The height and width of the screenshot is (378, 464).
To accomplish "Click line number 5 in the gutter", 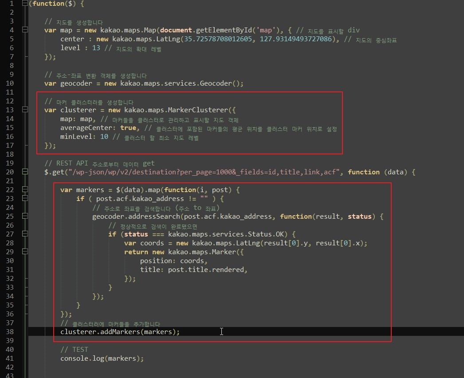I will pyautogui.click(x=12, y=39).
